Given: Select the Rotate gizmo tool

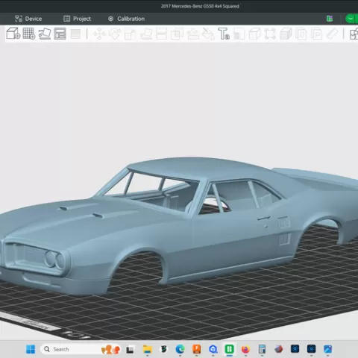Looking at the screenshot, I should click(x=115, y=34).
